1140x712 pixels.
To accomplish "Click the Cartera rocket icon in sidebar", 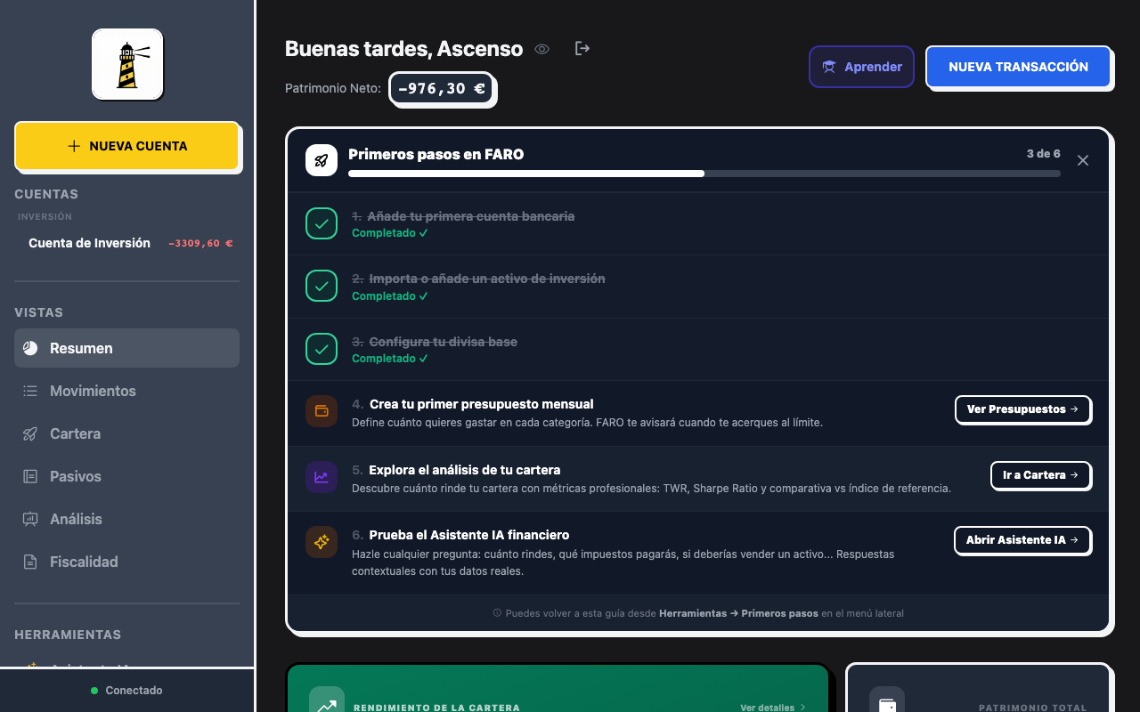I will (30, 433).
